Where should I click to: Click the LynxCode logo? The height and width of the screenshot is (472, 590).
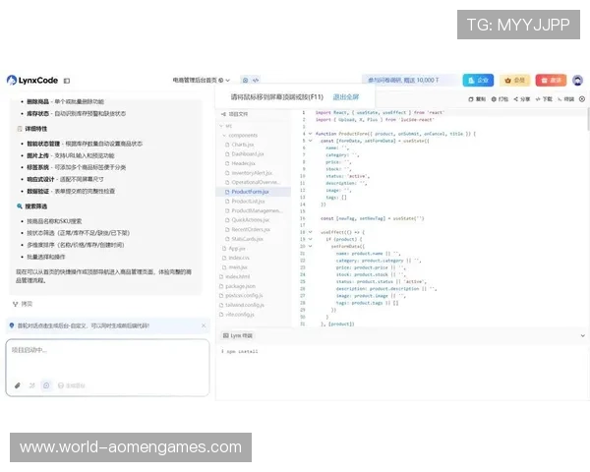(32, 81)
